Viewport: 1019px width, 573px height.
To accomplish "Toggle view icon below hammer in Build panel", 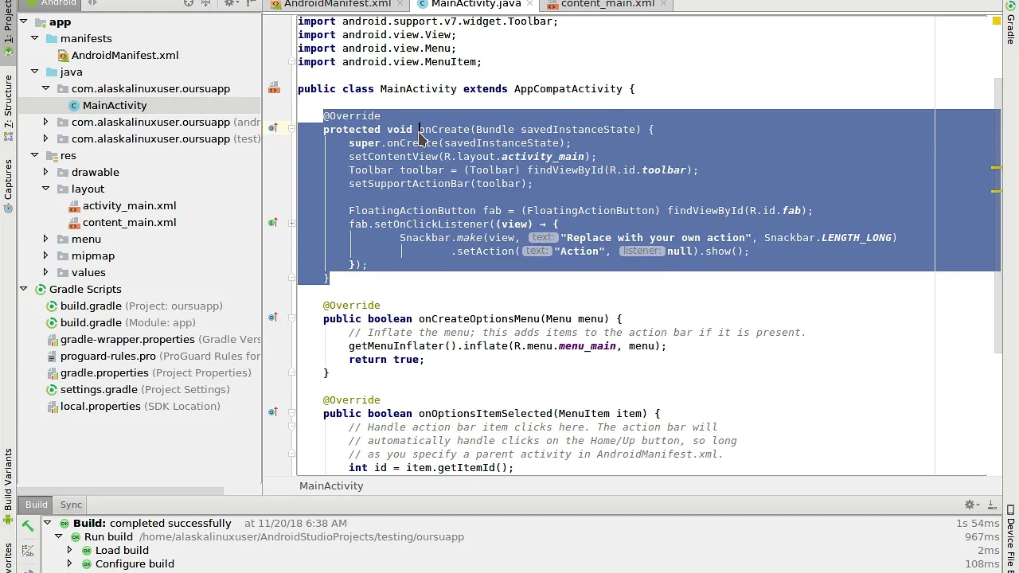I will pyautogui.click(x=28, y=551).
